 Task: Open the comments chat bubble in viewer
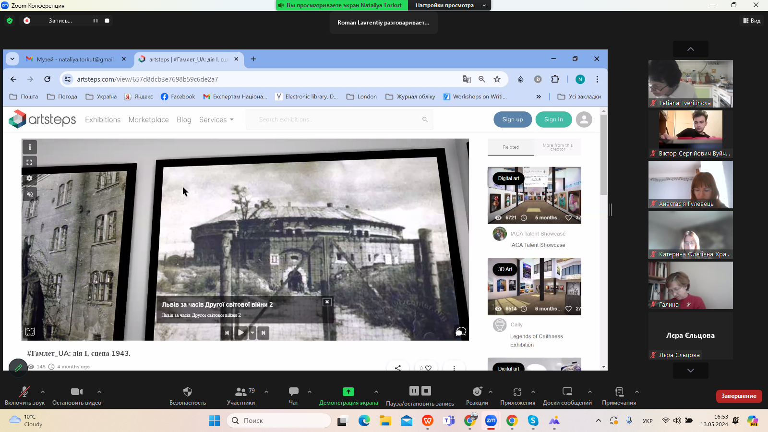460,332
